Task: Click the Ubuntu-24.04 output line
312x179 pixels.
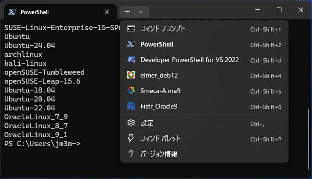Action: click(x=30, y=46)
